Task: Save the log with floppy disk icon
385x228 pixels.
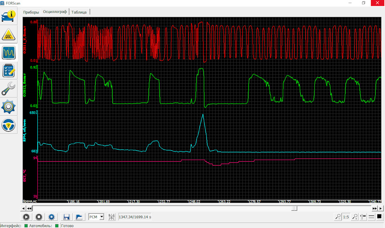Action: (x=66, y=217)
